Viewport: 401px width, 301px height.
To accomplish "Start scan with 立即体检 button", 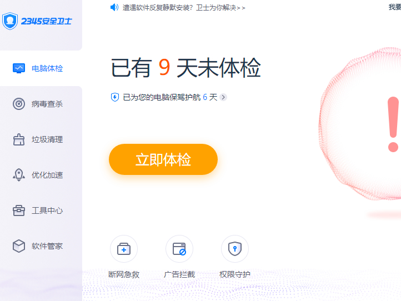I will [163, 159].
